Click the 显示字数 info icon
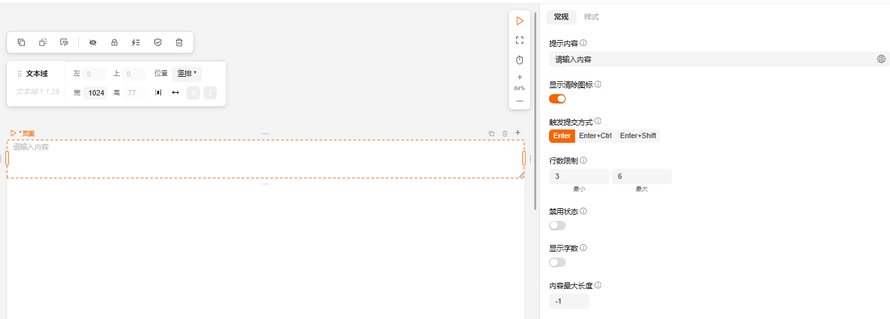This screenshot has height=319, width=890. [x=583, y=248]
